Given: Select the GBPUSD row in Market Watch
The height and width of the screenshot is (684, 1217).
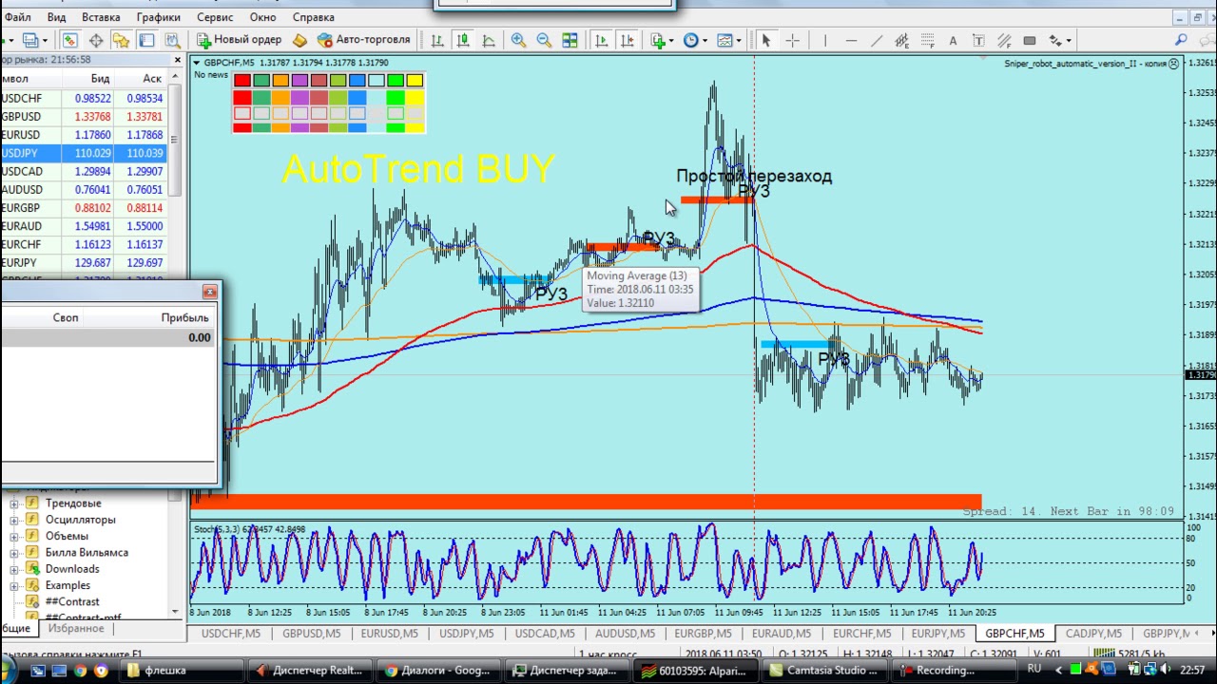Looking at the screenshot, I should [x=84, y=117].
